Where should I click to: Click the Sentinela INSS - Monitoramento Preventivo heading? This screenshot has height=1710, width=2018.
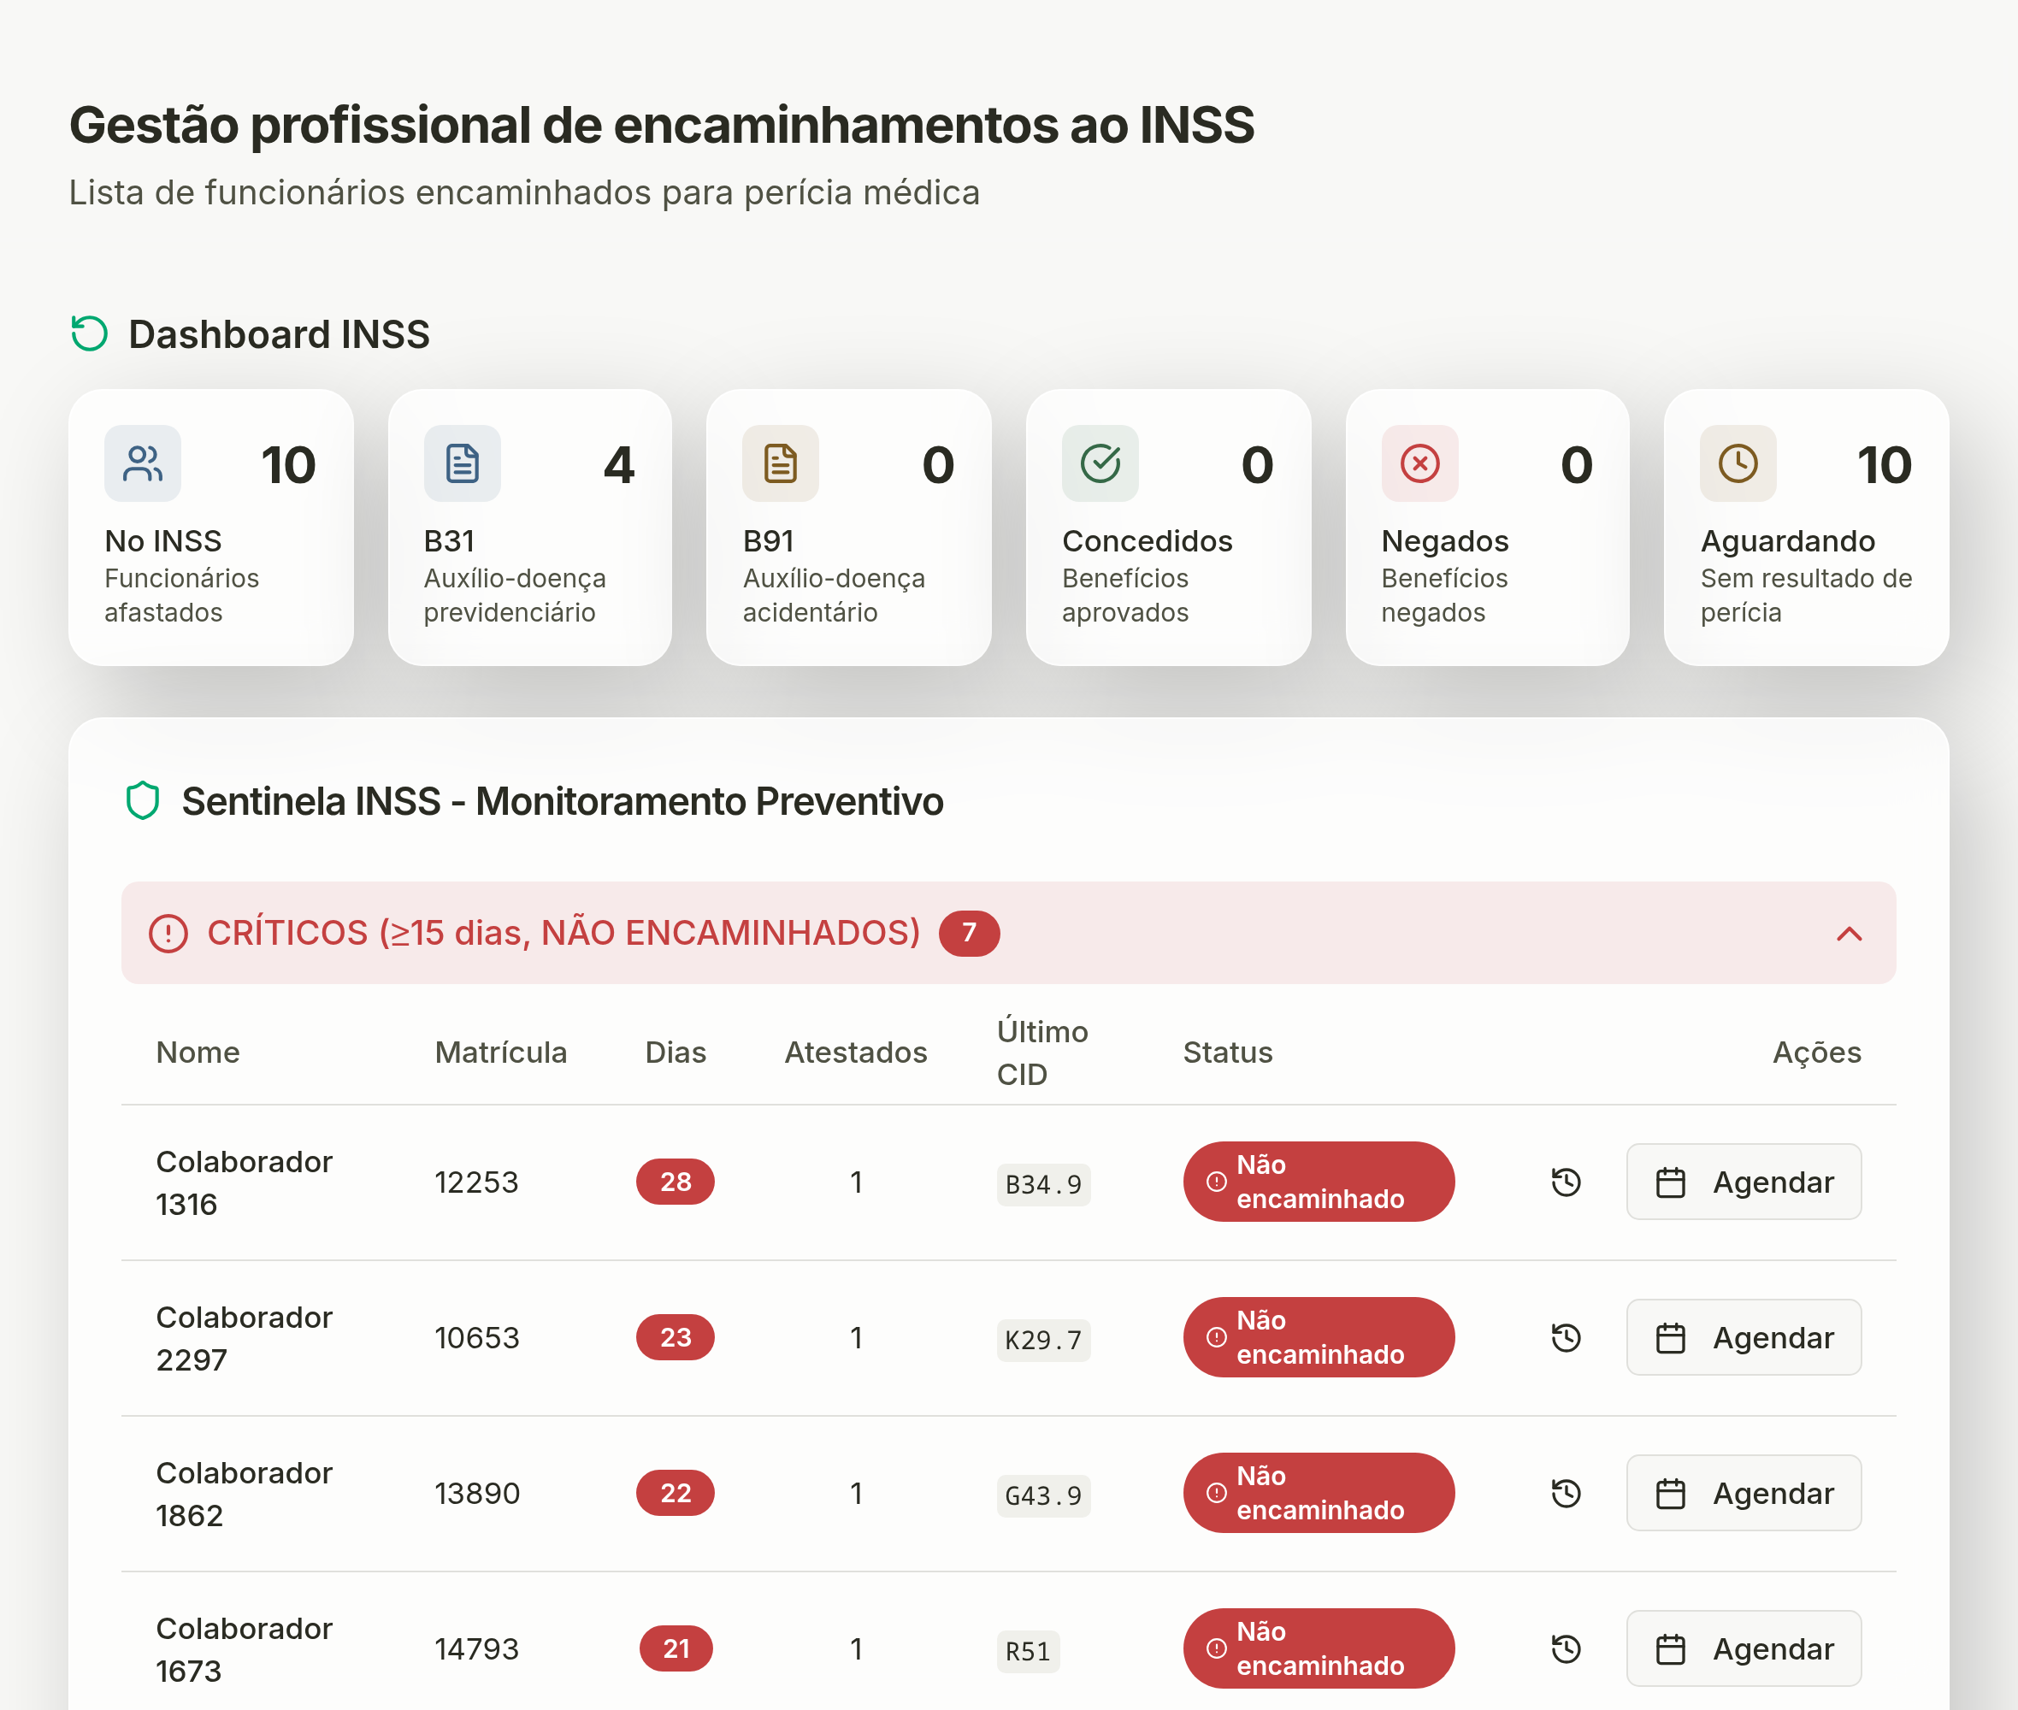click(x=564, y=802)
